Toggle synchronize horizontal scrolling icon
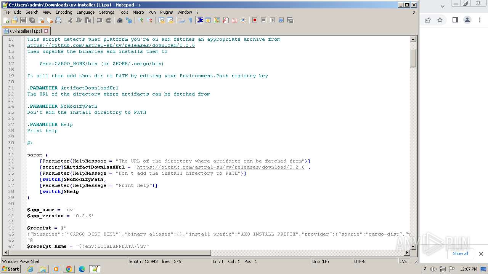Image resolution: width=488 pixels, height=274 pixels. click(170, 20)
